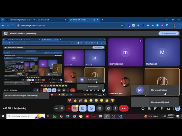The height and width of the screenshot is (136, 182).
Task: Toggle the microphone mute button
Action: [x=62, y=108]
